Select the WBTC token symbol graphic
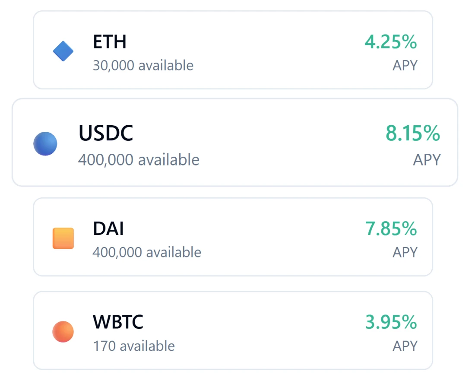 (x=63, y=331)
